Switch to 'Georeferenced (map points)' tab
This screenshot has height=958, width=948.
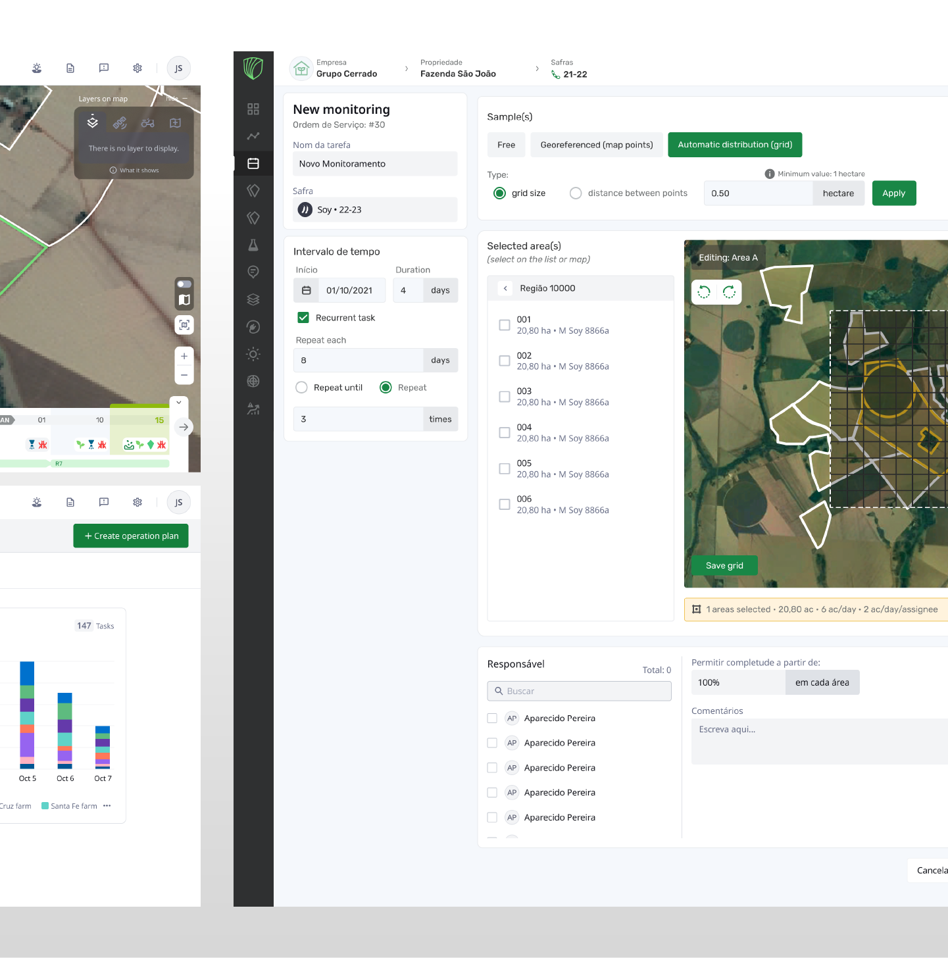tap(596, 145)
